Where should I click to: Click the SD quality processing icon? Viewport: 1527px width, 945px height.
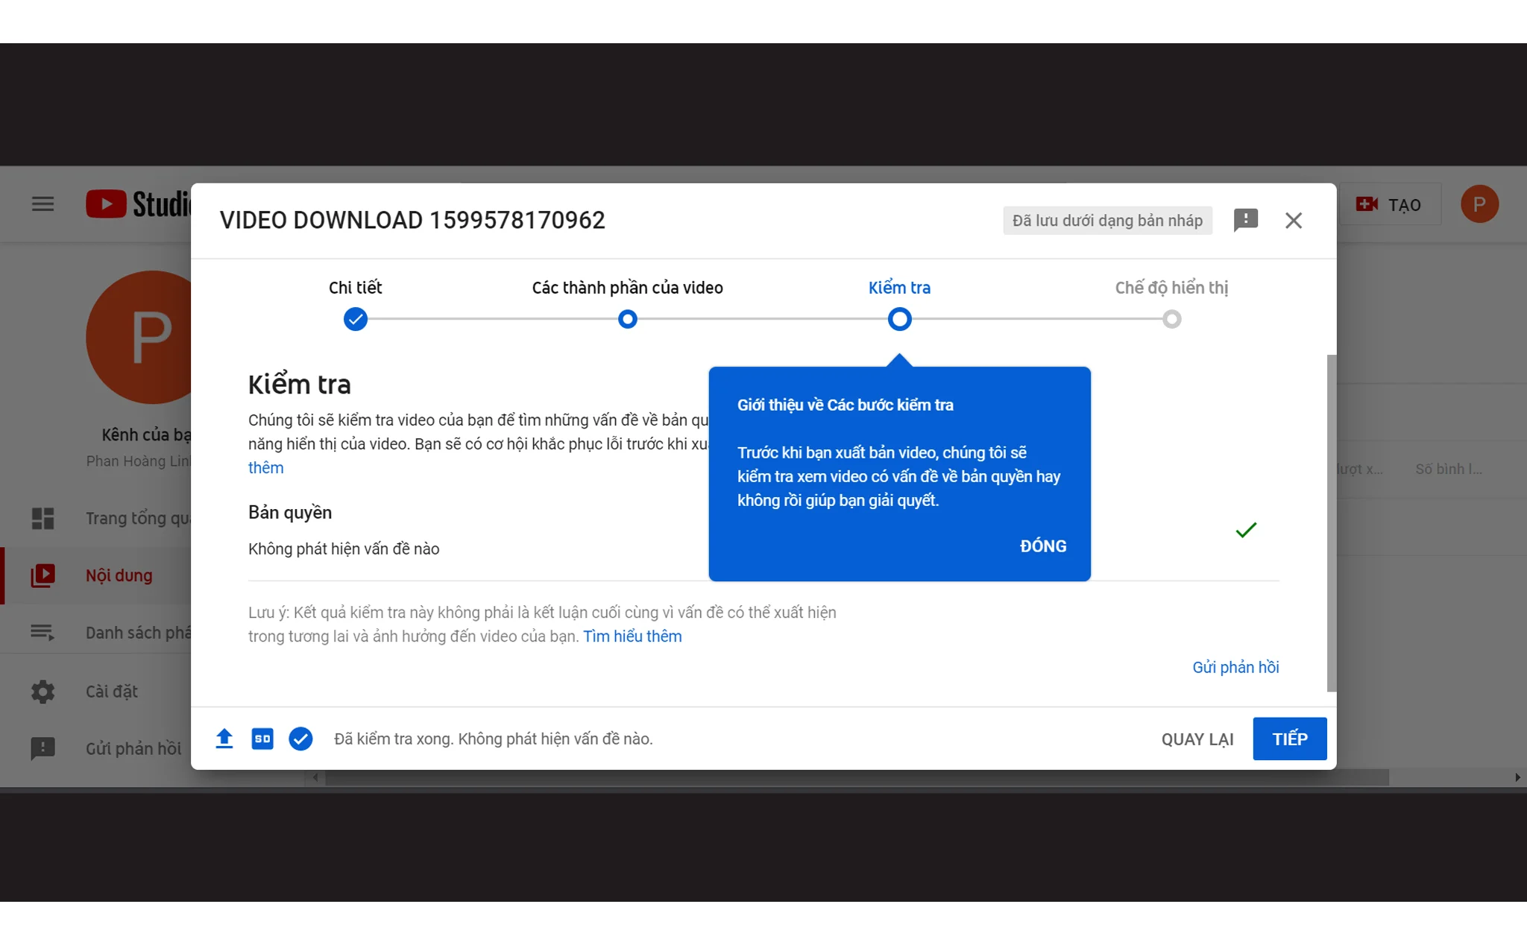pos(262,739)
